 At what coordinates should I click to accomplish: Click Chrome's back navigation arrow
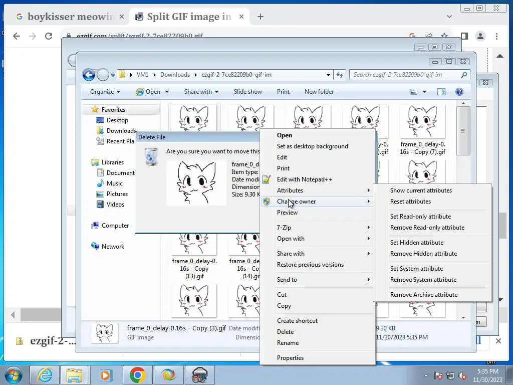coord(17,36)
